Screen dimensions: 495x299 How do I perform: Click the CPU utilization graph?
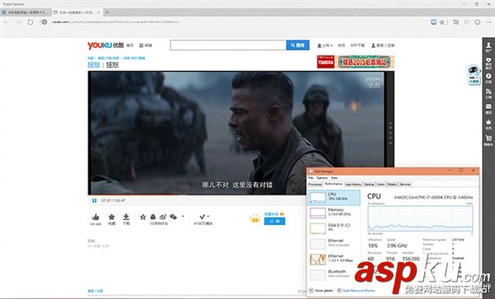[x=420, y=219]
